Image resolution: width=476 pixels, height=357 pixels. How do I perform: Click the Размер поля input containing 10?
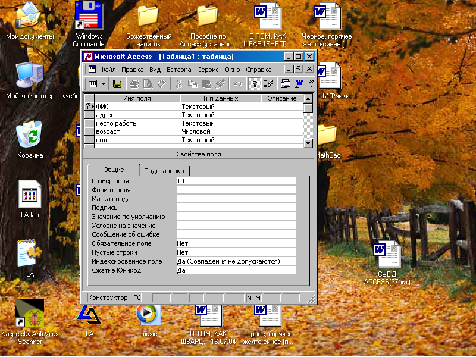236,181
